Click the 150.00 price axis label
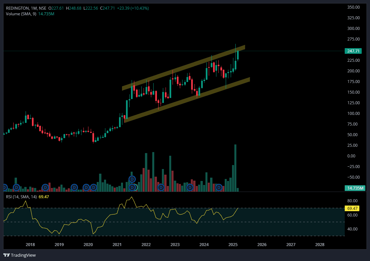Screen dimensions: 370x261 [353, 92]
